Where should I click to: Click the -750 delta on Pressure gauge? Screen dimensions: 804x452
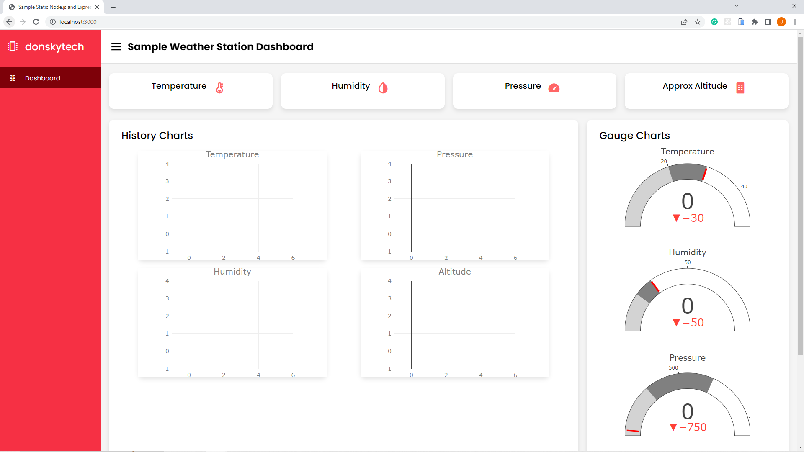[x=688, y=427]
